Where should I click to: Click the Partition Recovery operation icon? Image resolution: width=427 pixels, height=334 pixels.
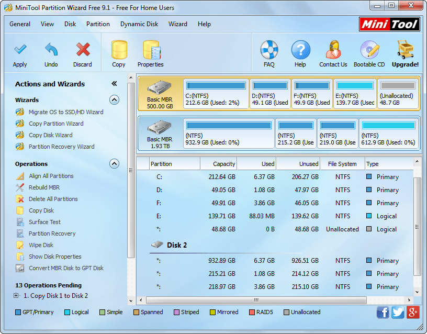(20, 233)
